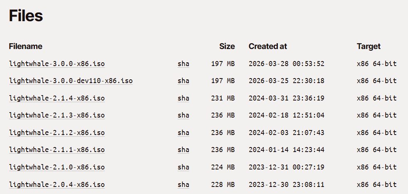The height and width of the screenshot is (194, 408).
Task: Open lightwhale-2.1.1-x86.iso link
Action: (57, 150)
